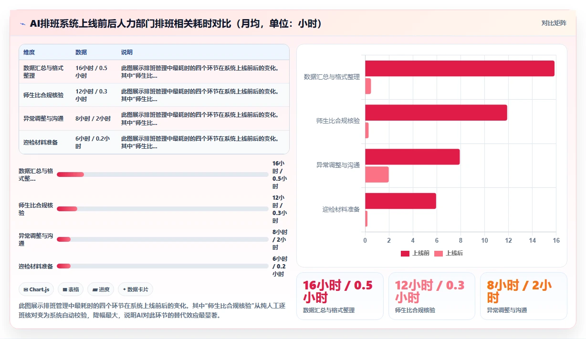
Task: Open the 12小时 / 0.3小时 data card
Action: tap(431, 296)
